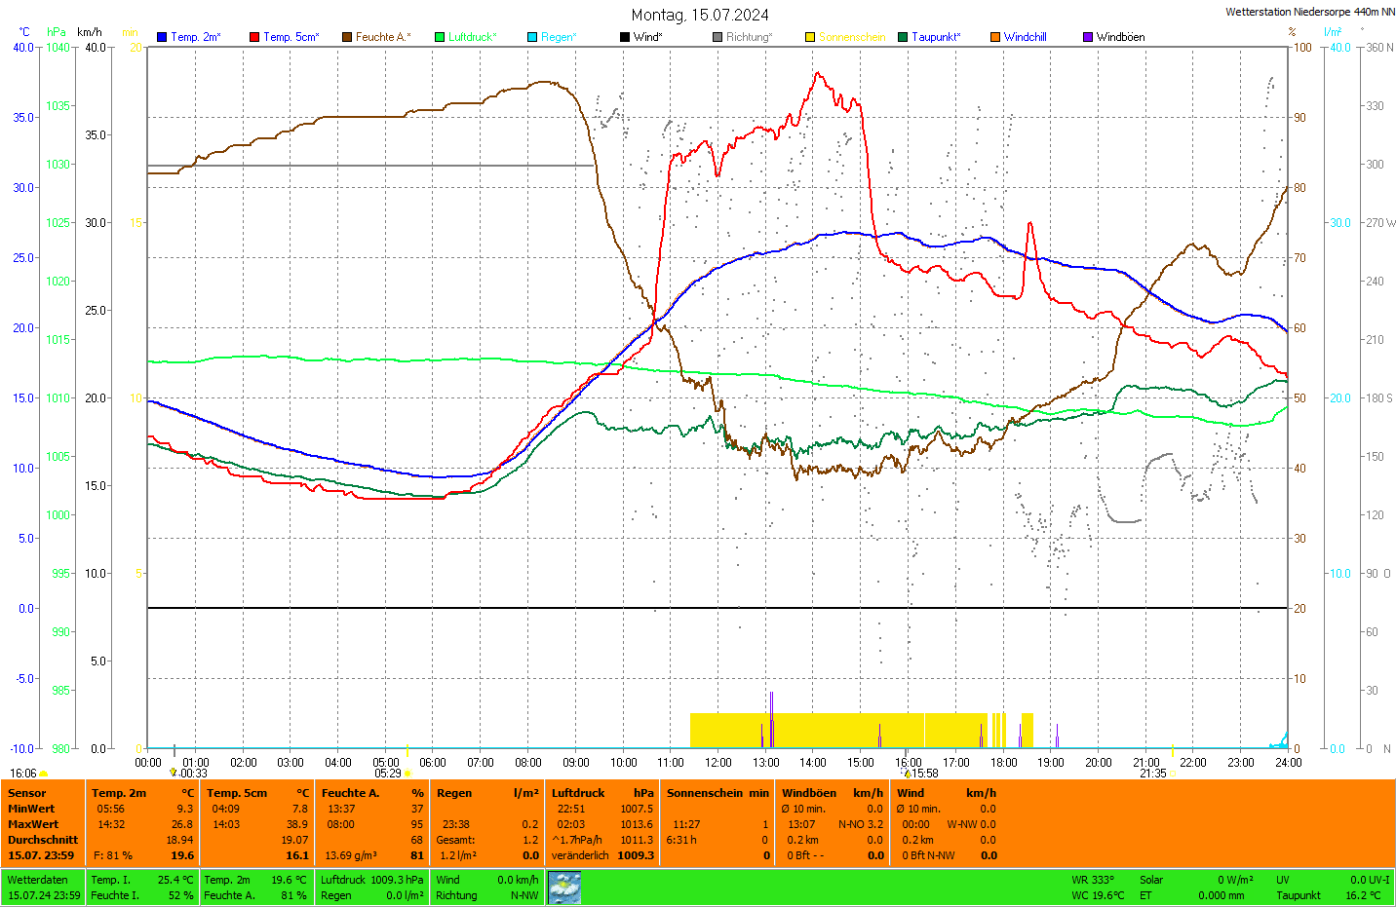Click the blue Temp. 2m legend square
This screenshot has height=907, width=1396.
(x=162, y=37)
